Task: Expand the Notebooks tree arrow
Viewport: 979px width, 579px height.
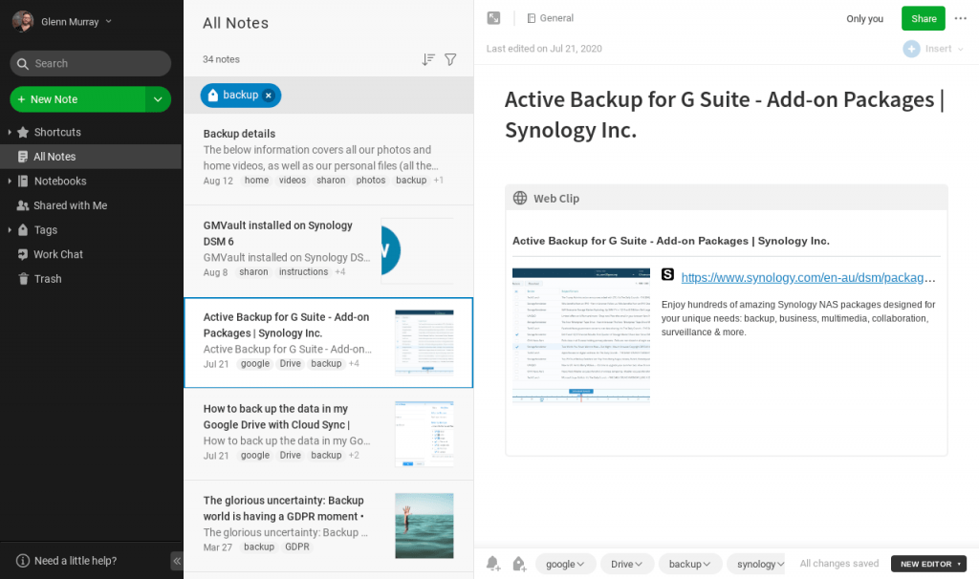Action: pos(10,181)
